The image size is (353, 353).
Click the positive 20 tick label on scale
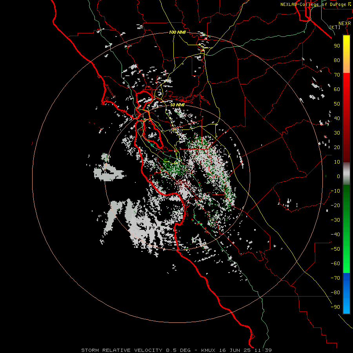(337, 147)
